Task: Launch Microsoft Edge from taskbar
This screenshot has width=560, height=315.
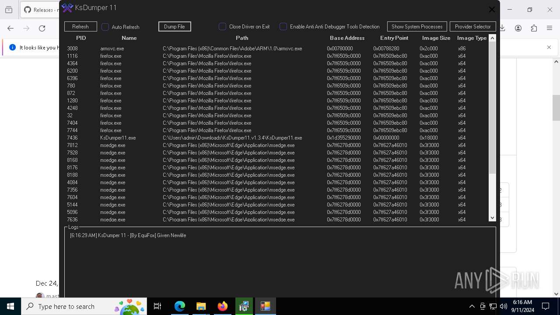Action: (180, 306)
